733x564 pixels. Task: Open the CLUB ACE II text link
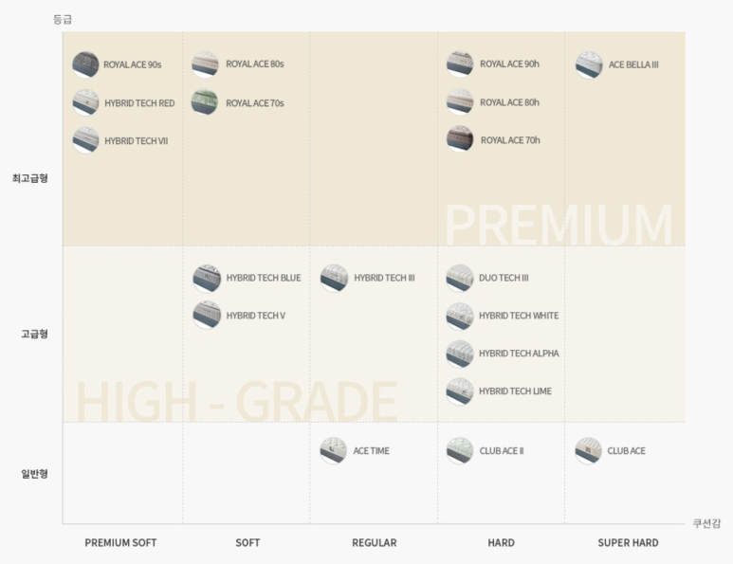click(502, 451)
